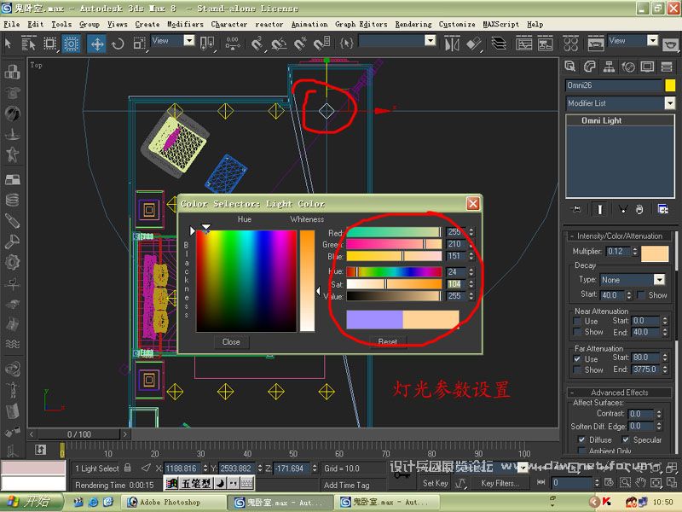Screen dimensions: 682x512
Task: Click the Add Time Tag field
Action: click(x=352, y=485)
